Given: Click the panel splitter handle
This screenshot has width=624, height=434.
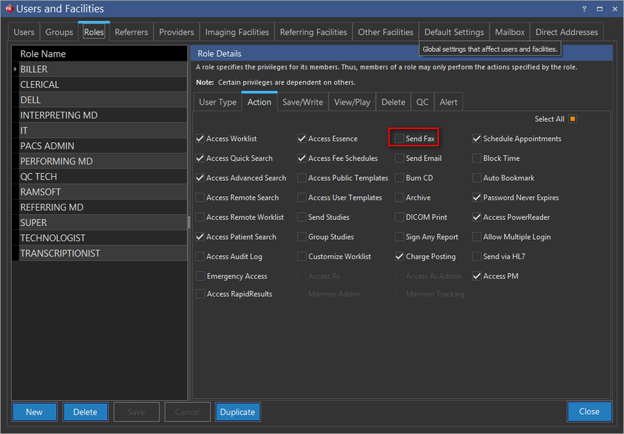Looking at the screenshot, I should pos(189,222).
